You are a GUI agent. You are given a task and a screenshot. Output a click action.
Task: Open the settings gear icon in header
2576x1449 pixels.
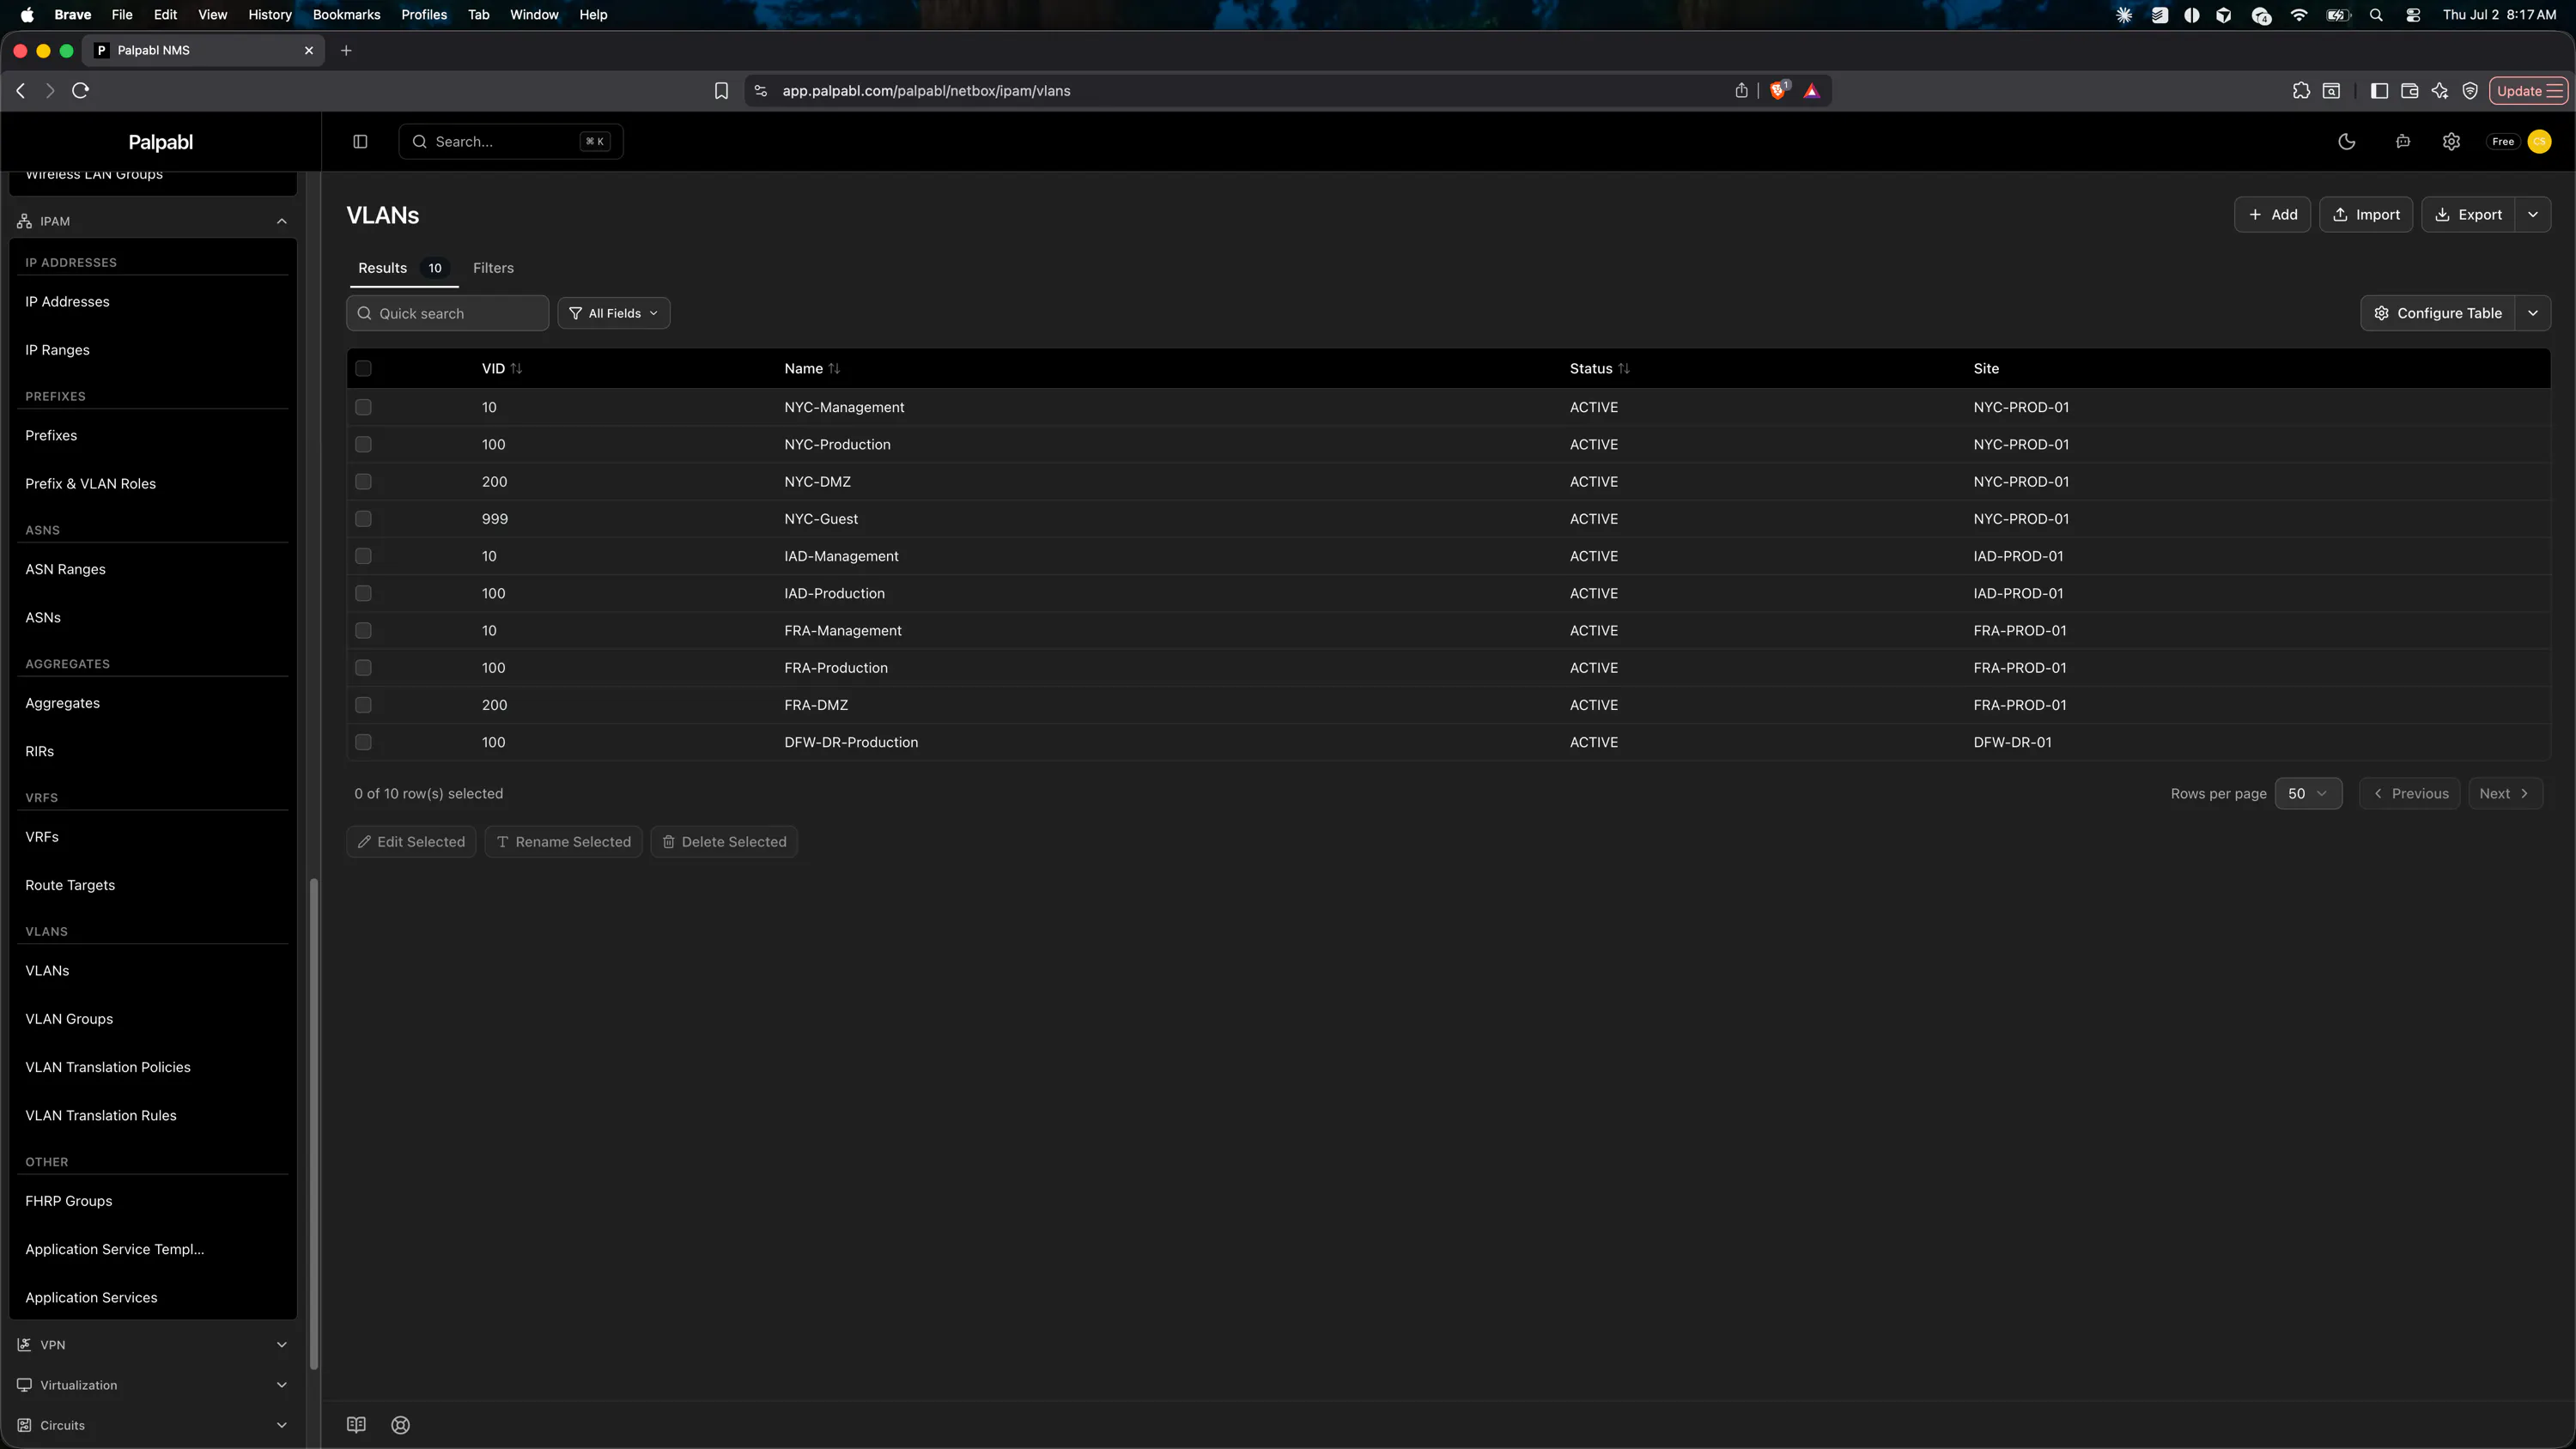tap(2451, 142)
